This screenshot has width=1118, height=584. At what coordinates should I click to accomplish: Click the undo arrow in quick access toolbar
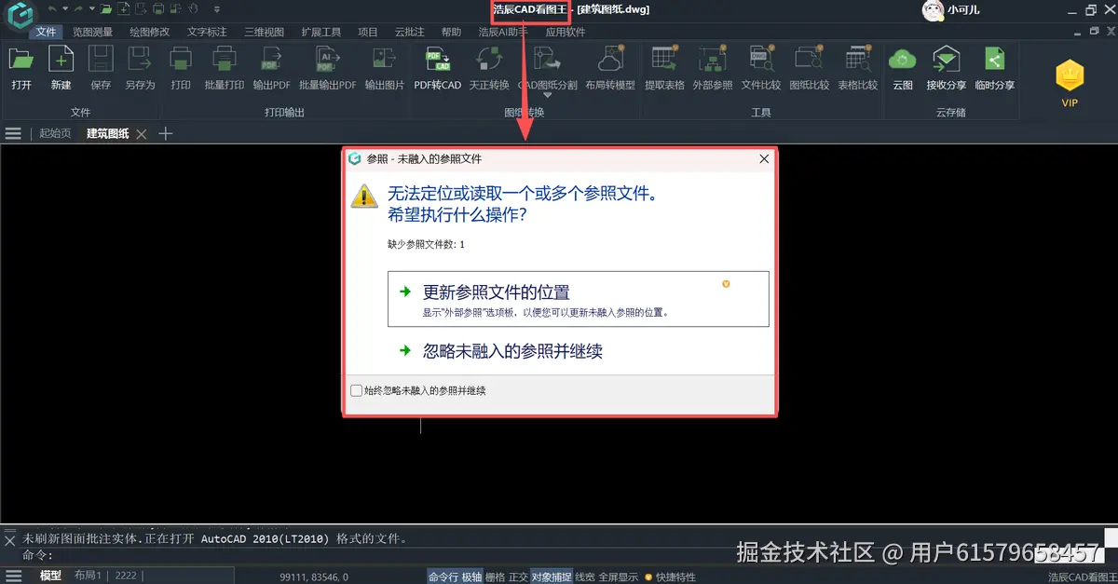coord(51,9)
